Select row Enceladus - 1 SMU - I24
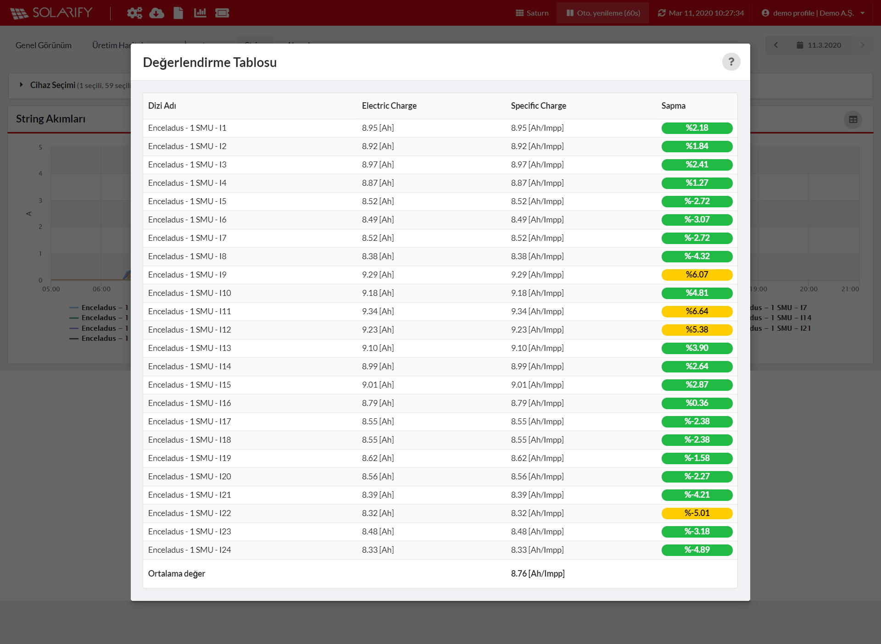Viewport: 881px width, 644px height. coord(440,550)
